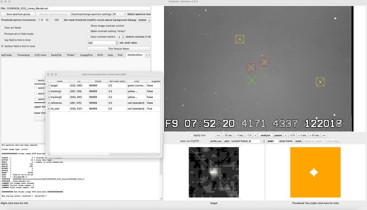Step forward 10 sec in video
Image resolution: width=367 pixels, height=210 pixels.
point(314,135)
